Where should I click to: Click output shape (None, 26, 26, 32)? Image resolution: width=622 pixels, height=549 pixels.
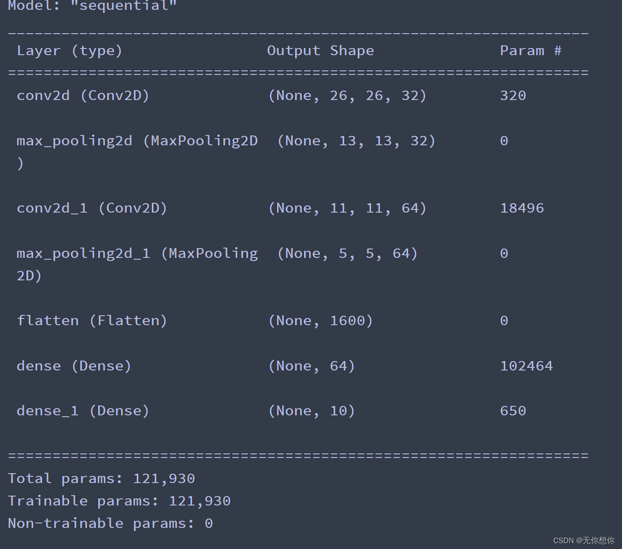[347, 96]
